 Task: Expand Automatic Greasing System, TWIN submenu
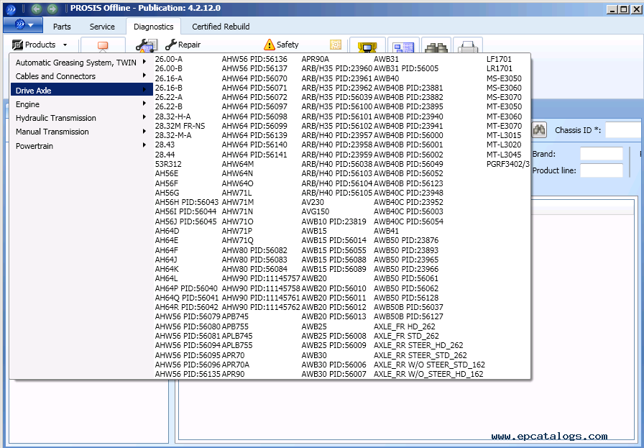81,63
